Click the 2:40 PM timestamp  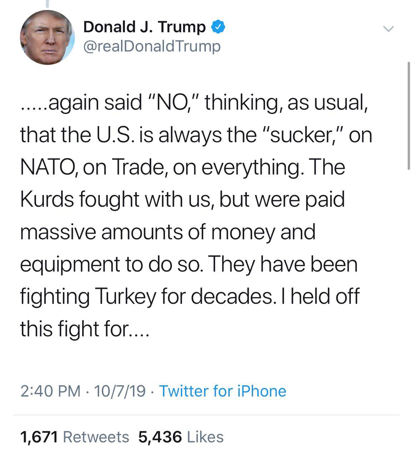click(x=50, y=391)
